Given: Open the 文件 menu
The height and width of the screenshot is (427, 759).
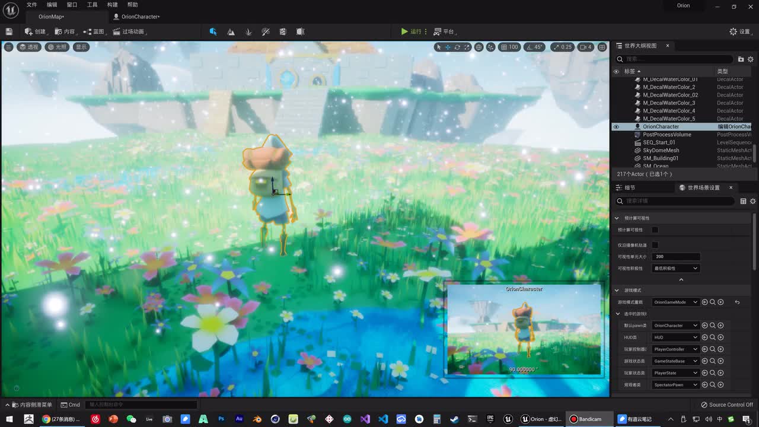Looking at the screenshot, I should [x=32, y=5].
